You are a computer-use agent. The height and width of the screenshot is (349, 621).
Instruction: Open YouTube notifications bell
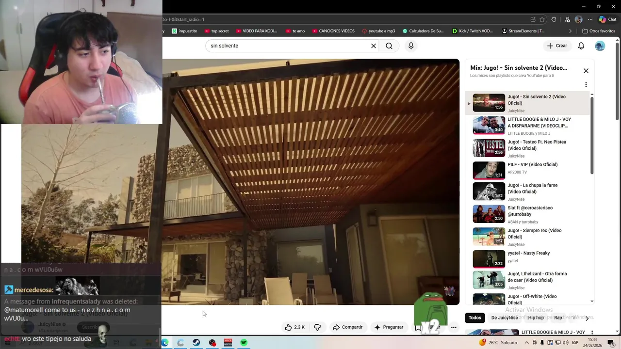click(x=581, y=46)
